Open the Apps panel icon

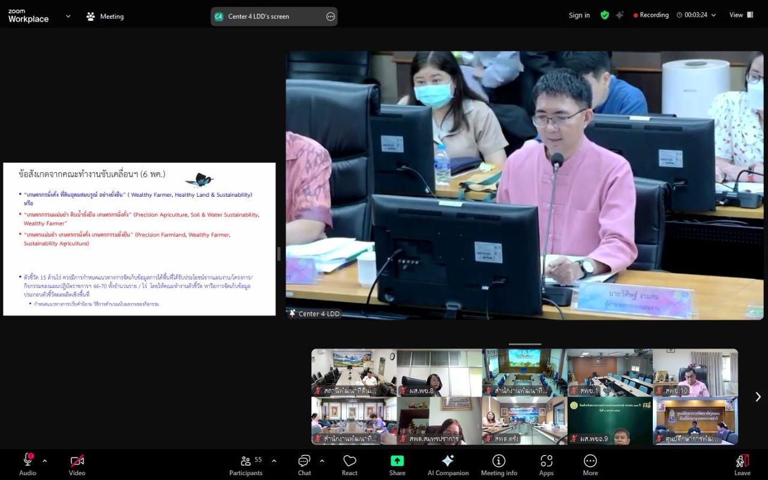tap(546, 461)
